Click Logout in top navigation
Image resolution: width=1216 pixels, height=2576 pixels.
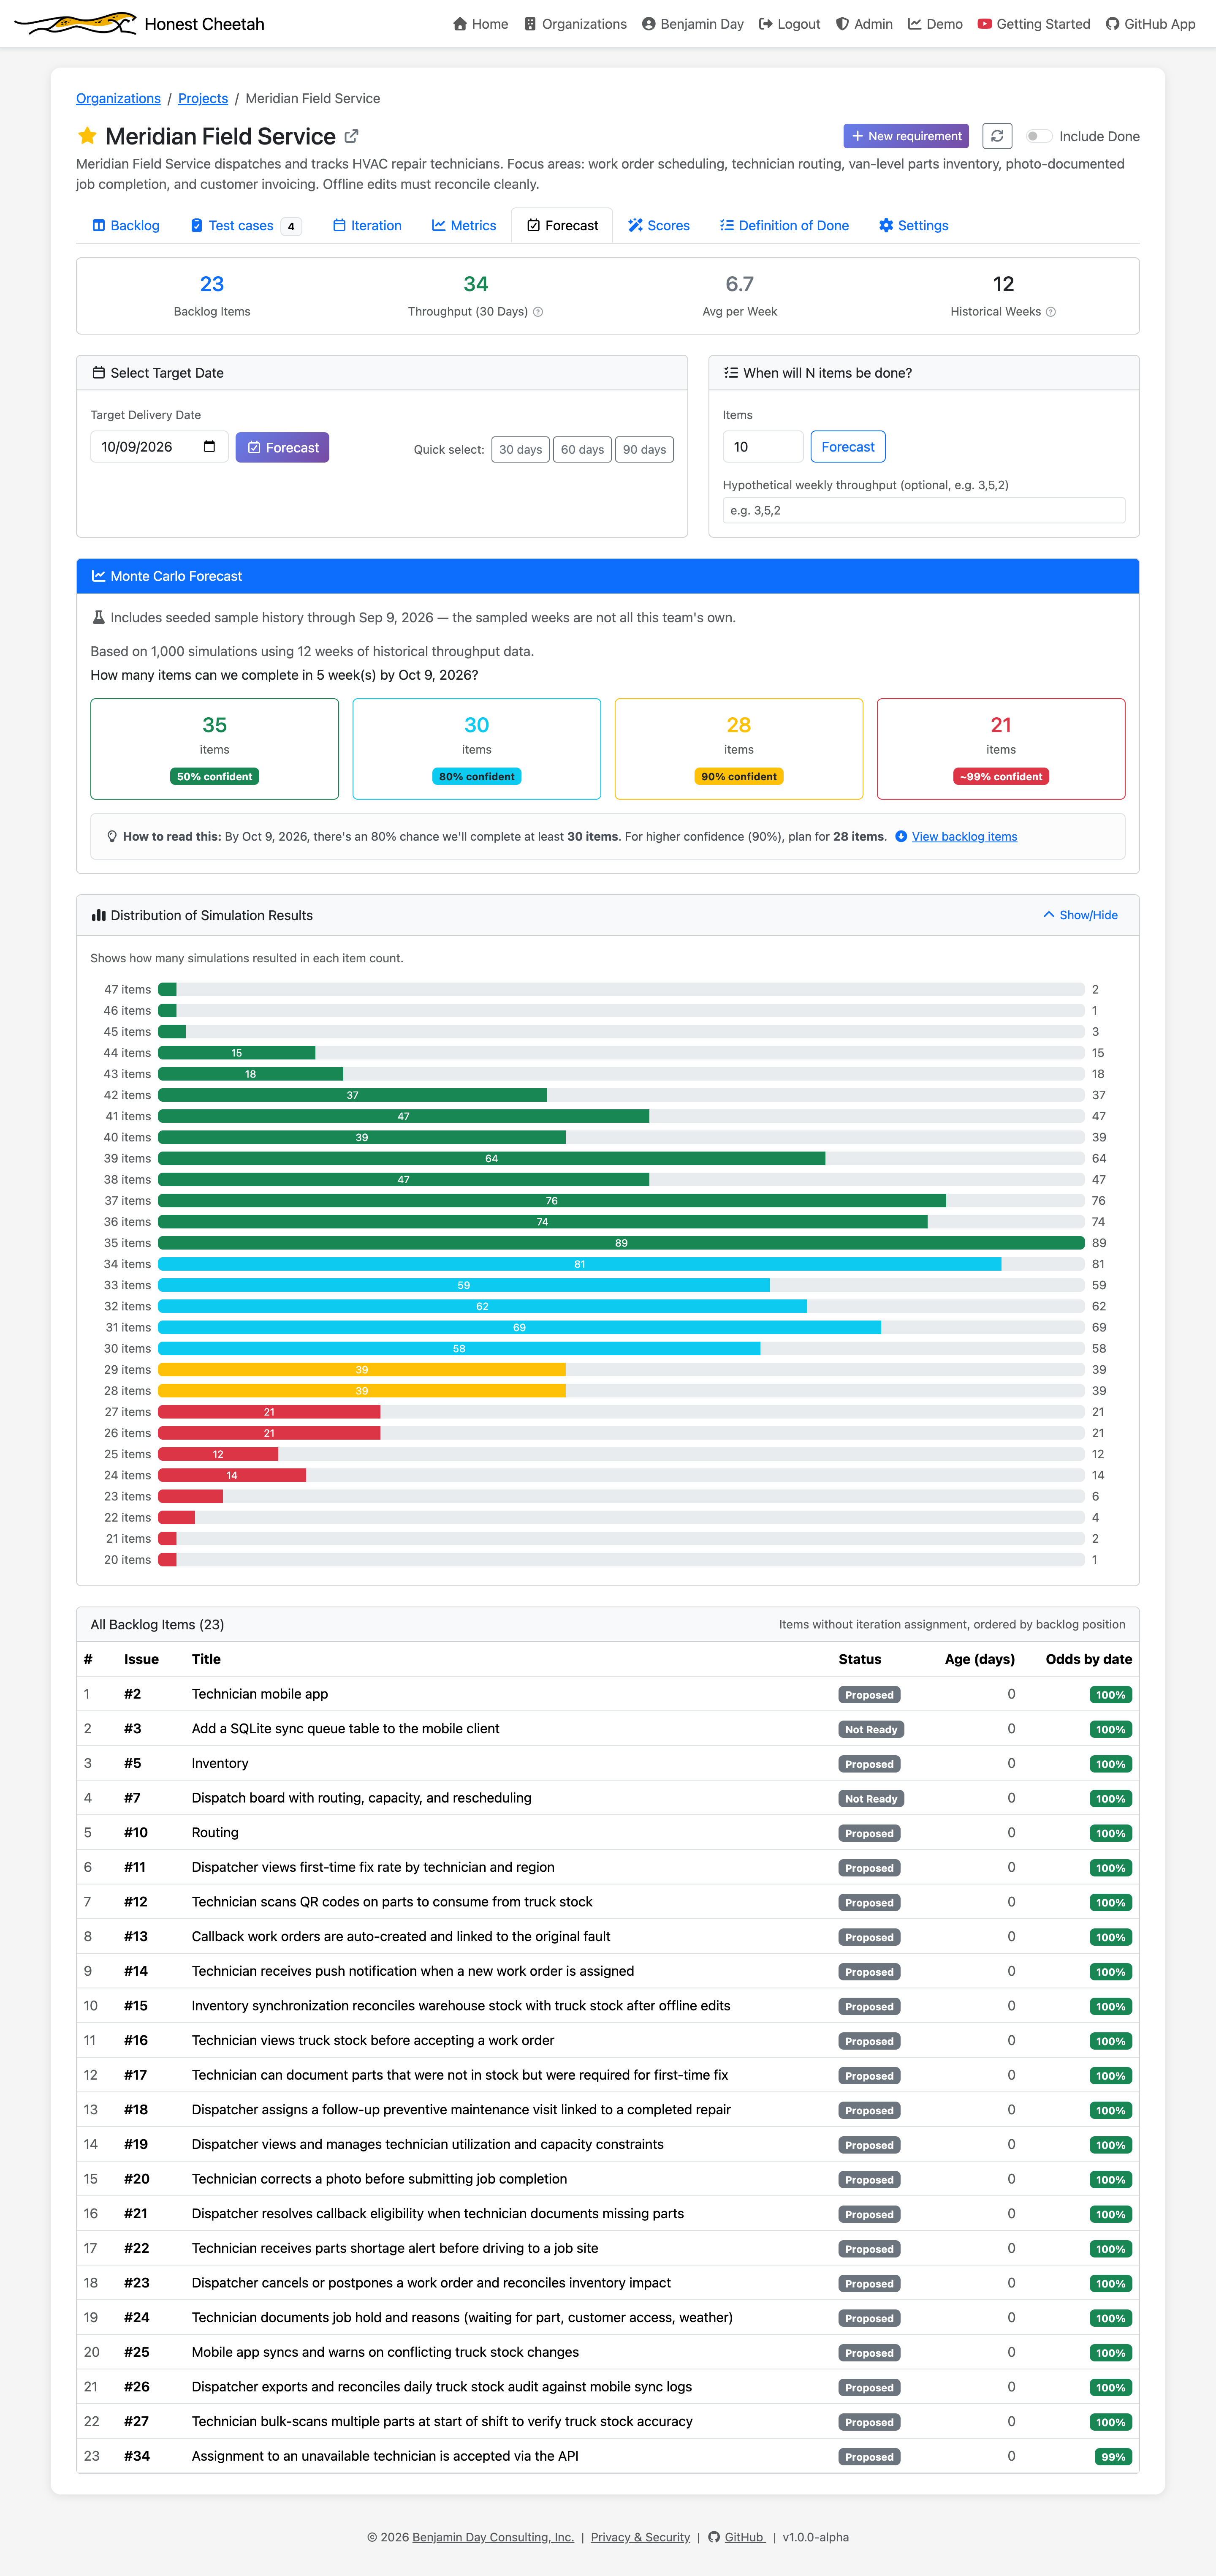(790, 24)
